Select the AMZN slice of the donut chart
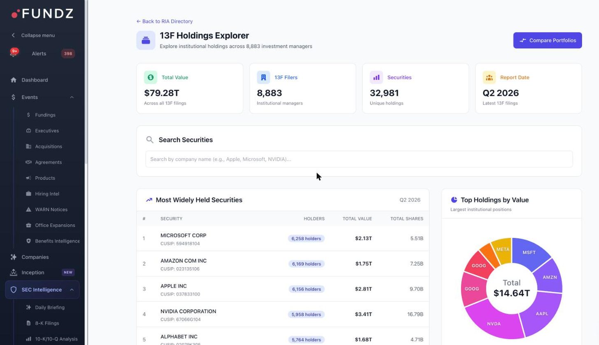 (x=550, y=277)
